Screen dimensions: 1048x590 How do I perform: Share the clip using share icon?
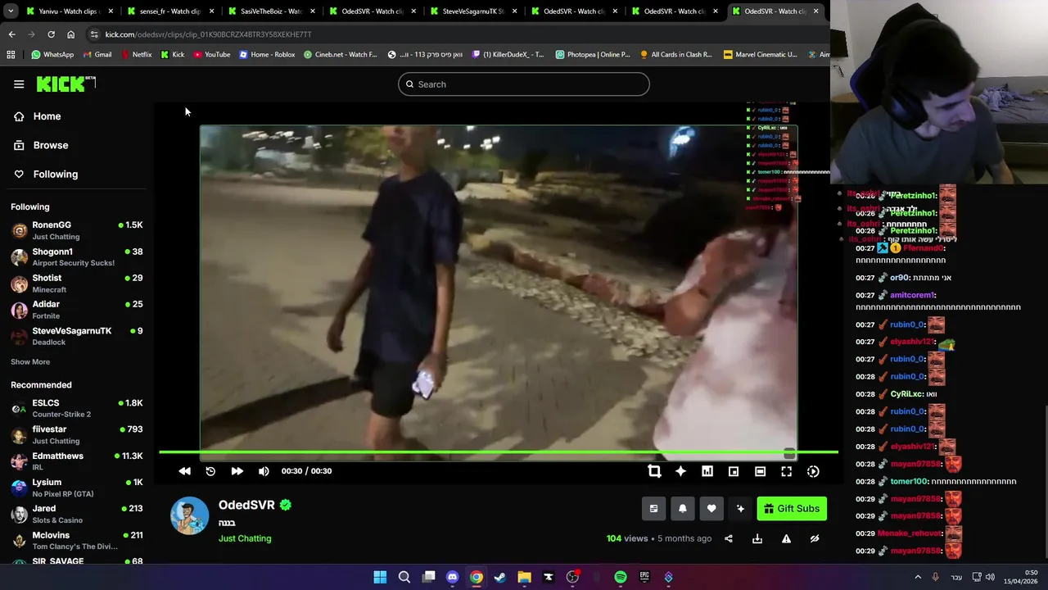pos(729,538)
